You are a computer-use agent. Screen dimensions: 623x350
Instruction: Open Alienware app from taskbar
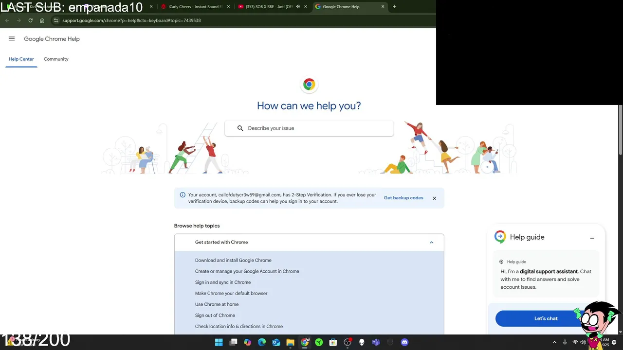click(362, 342)
